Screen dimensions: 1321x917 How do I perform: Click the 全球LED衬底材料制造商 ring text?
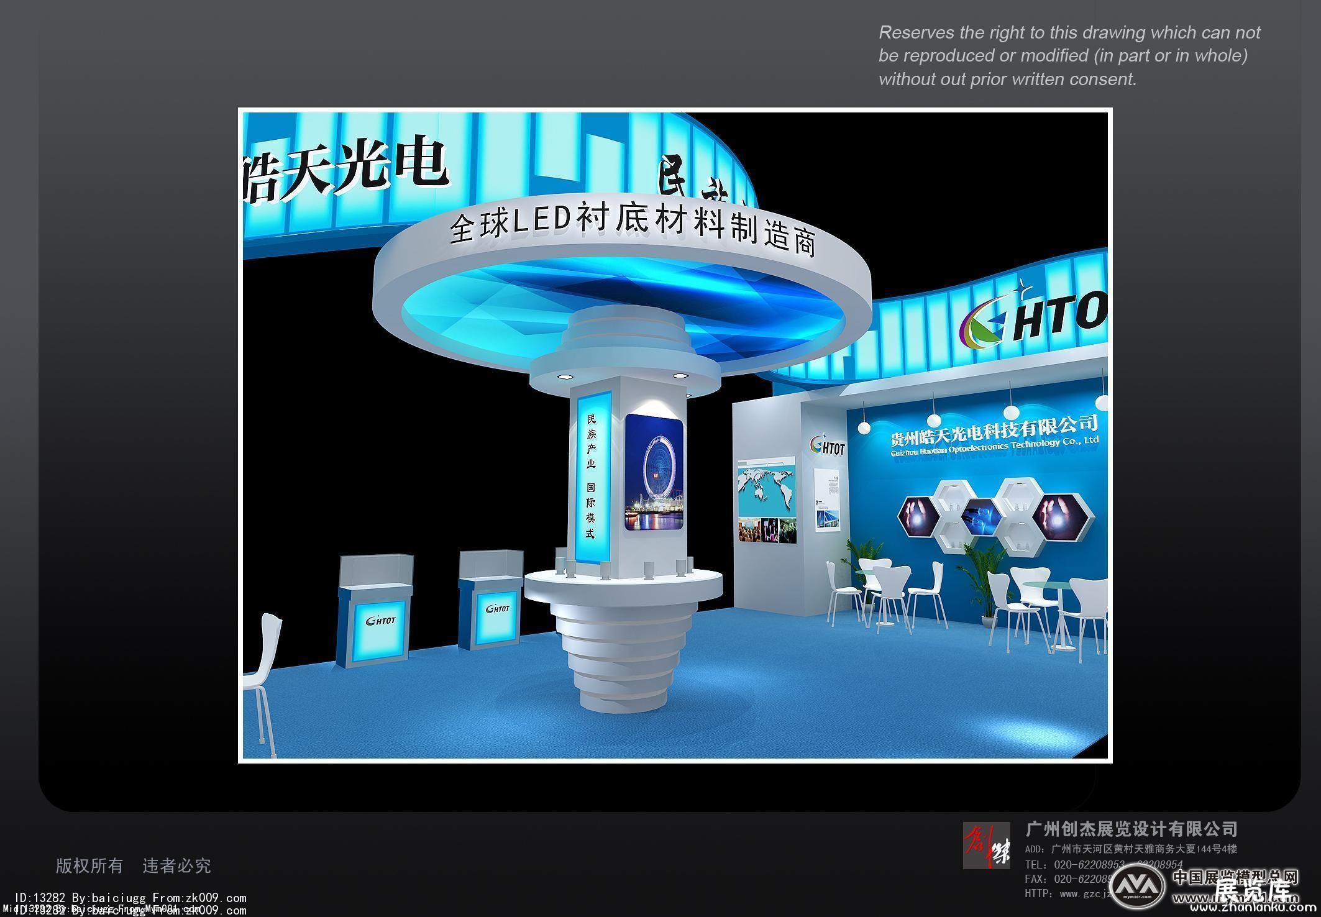tap(630, 228)
